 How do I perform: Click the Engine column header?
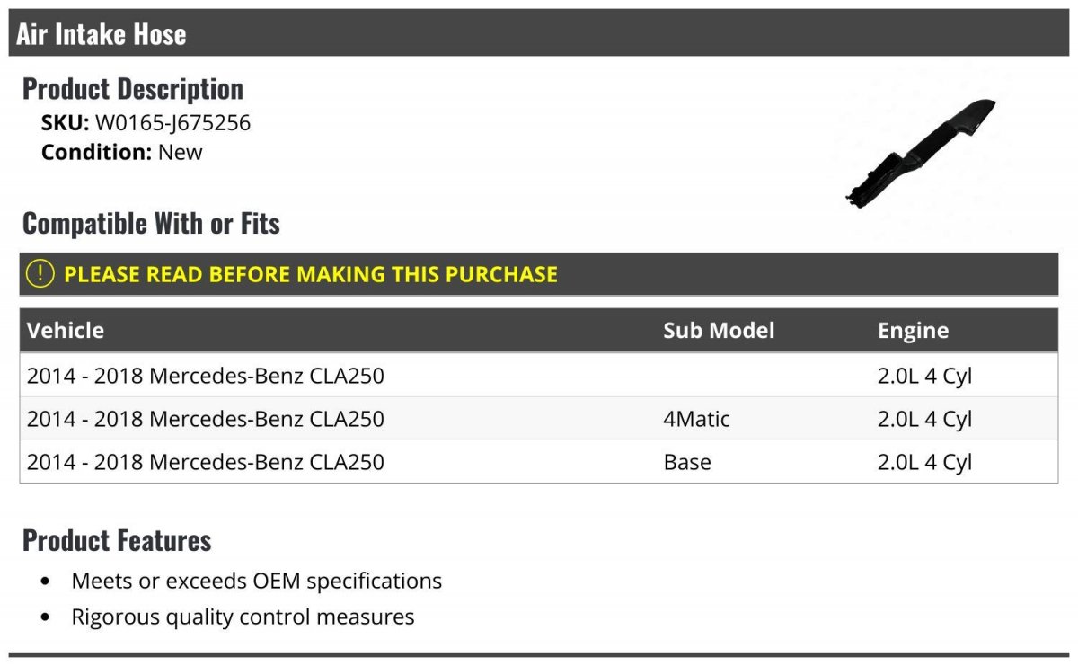(x=912, y=331)
